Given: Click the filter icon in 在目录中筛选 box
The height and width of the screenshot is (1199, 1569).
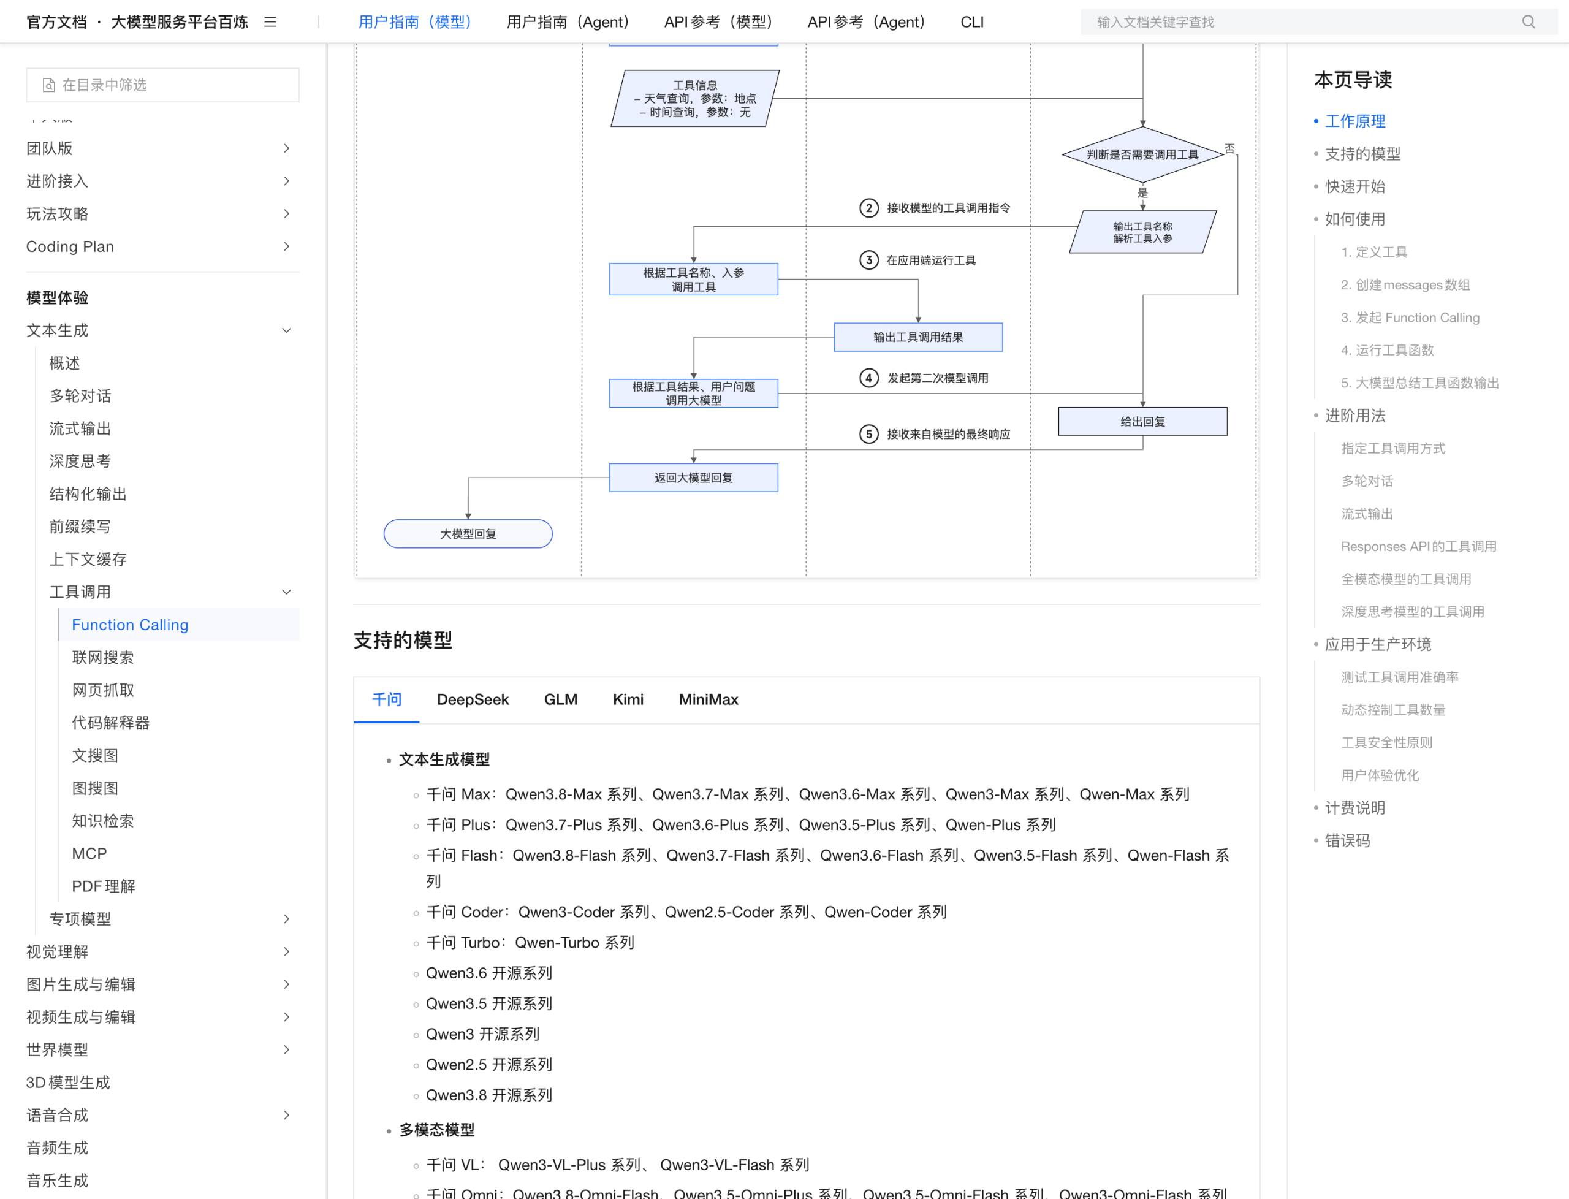Looking at the screenshot, I should pyautogui.click(x=48, y=85).
